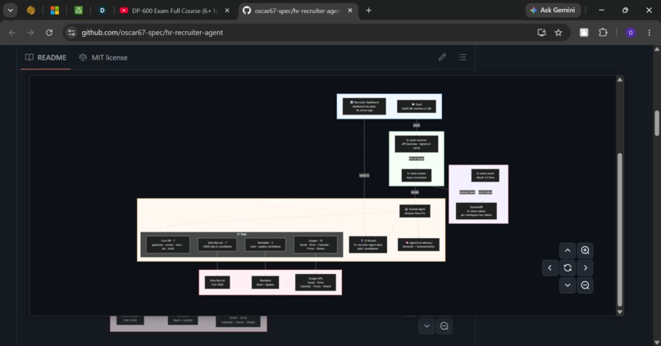Click pan down on the lower diagram controls
This screenshot has width=661, height=346.
426,326
